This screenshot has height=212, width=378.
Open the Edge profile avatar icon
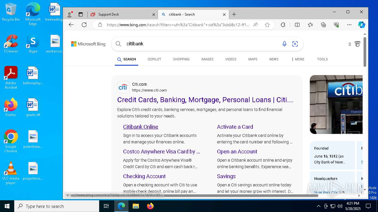[x=70, y=14]
